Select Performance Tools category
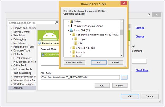The width and height of the screenshot is (165, 107). pyautogui.click(x=24, y=47)
